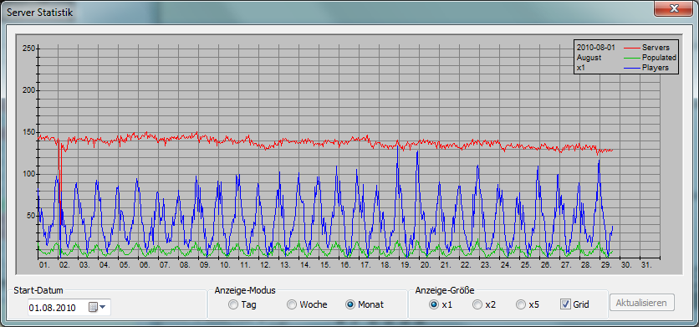Viewport: 699px width, 327px height.
Task: Click the 150 y-axis label
Action: pyautogui.click(x=29, y=132)
